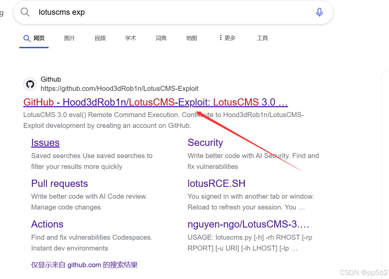The image size is (389, 279).
Task: Switch to the 视频 tab
Action: coord(100,38)
